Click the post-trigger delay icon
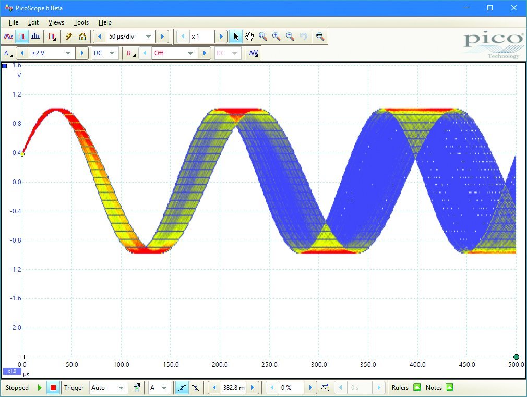Image resolution: width=527 pixels, height=397 pixels. click(x=325, y=388)
